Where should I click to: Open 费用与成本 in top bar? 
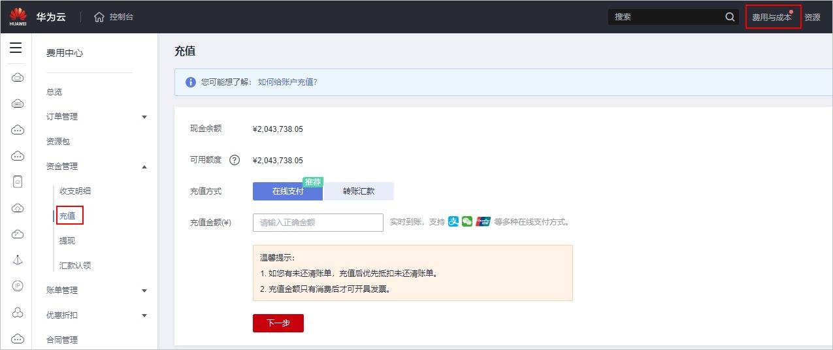(773, 17)
